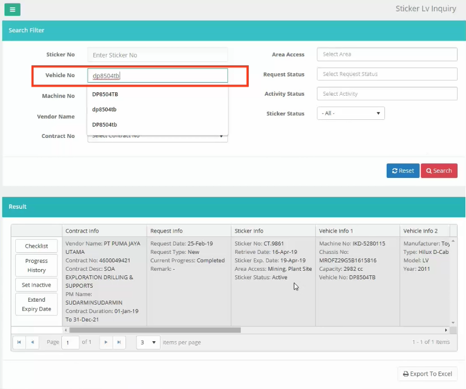Image resolution: width=466 pixels, height=389 pixels.
Task: Focus the Sticker No input field
Action: point(158,55)
